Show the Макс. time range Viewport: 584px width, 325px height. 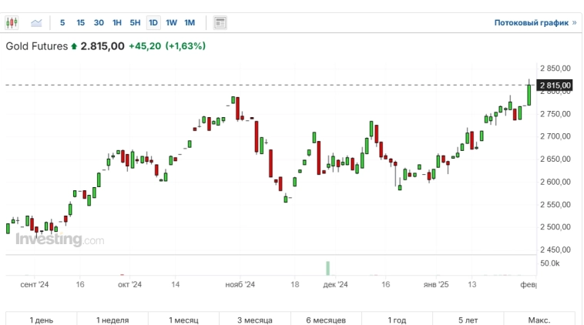(539, 320)
